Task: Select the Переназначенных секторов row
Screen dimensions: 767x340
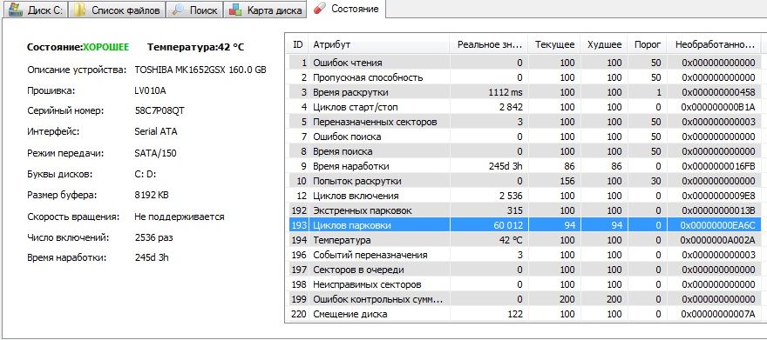Action: point(524,122)
